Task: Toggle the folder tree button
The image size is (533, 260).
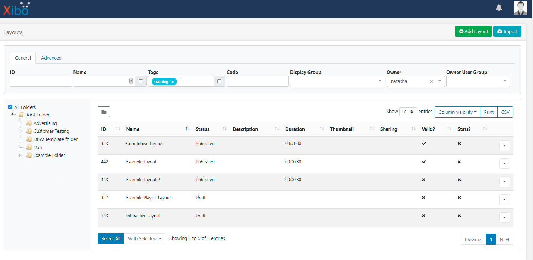Action: click(x=104, y=112)
